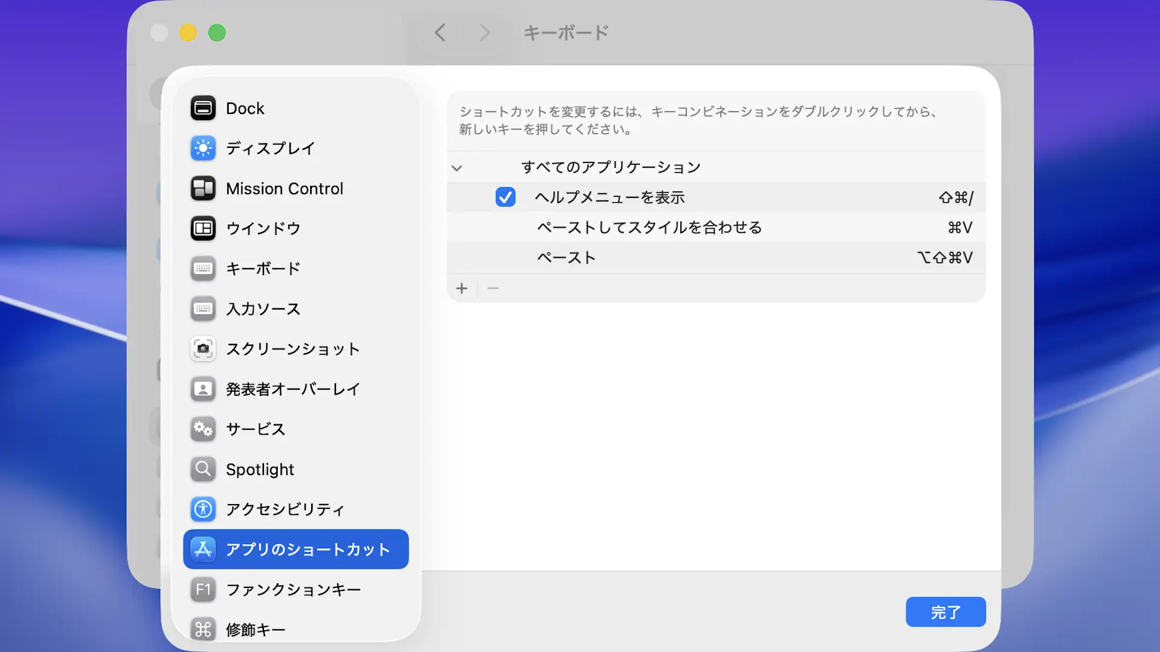Click the スクリーンショット camera icon
The height and width of the screenshot is (652, 1160).
pos(203,349)
